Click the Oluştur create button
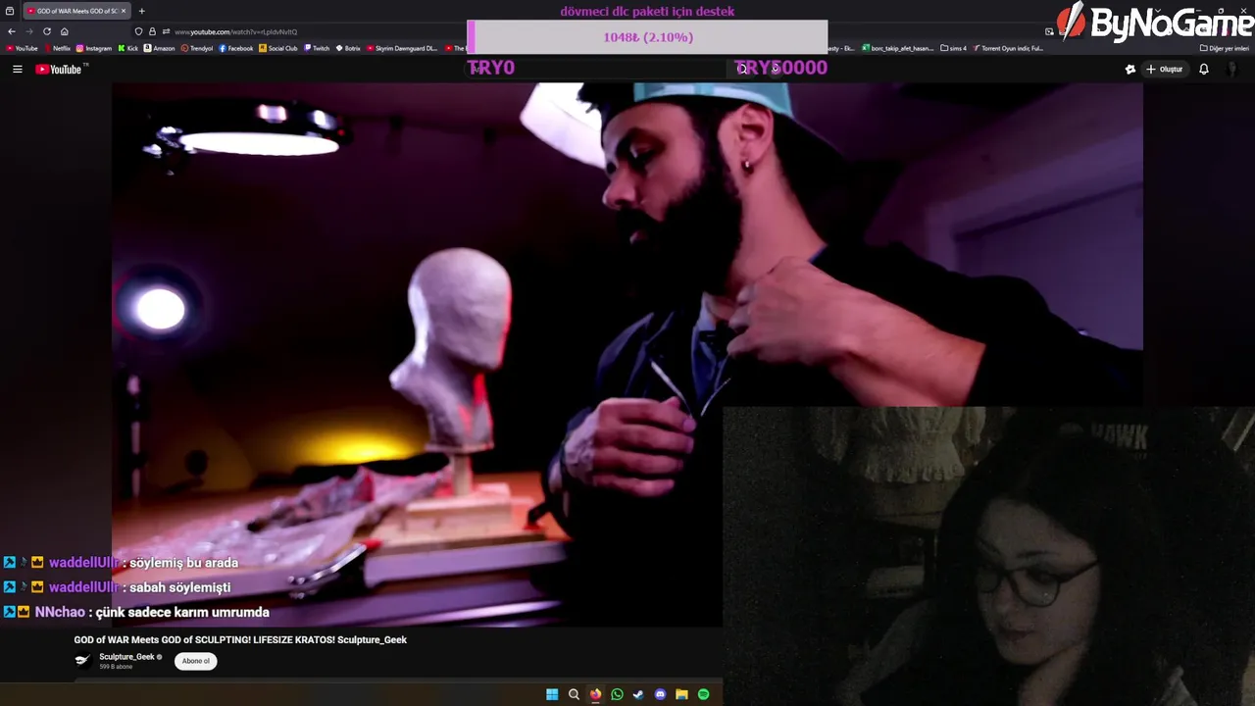The width and height of the screenshot is (1255, 706). coord(1165,69)
